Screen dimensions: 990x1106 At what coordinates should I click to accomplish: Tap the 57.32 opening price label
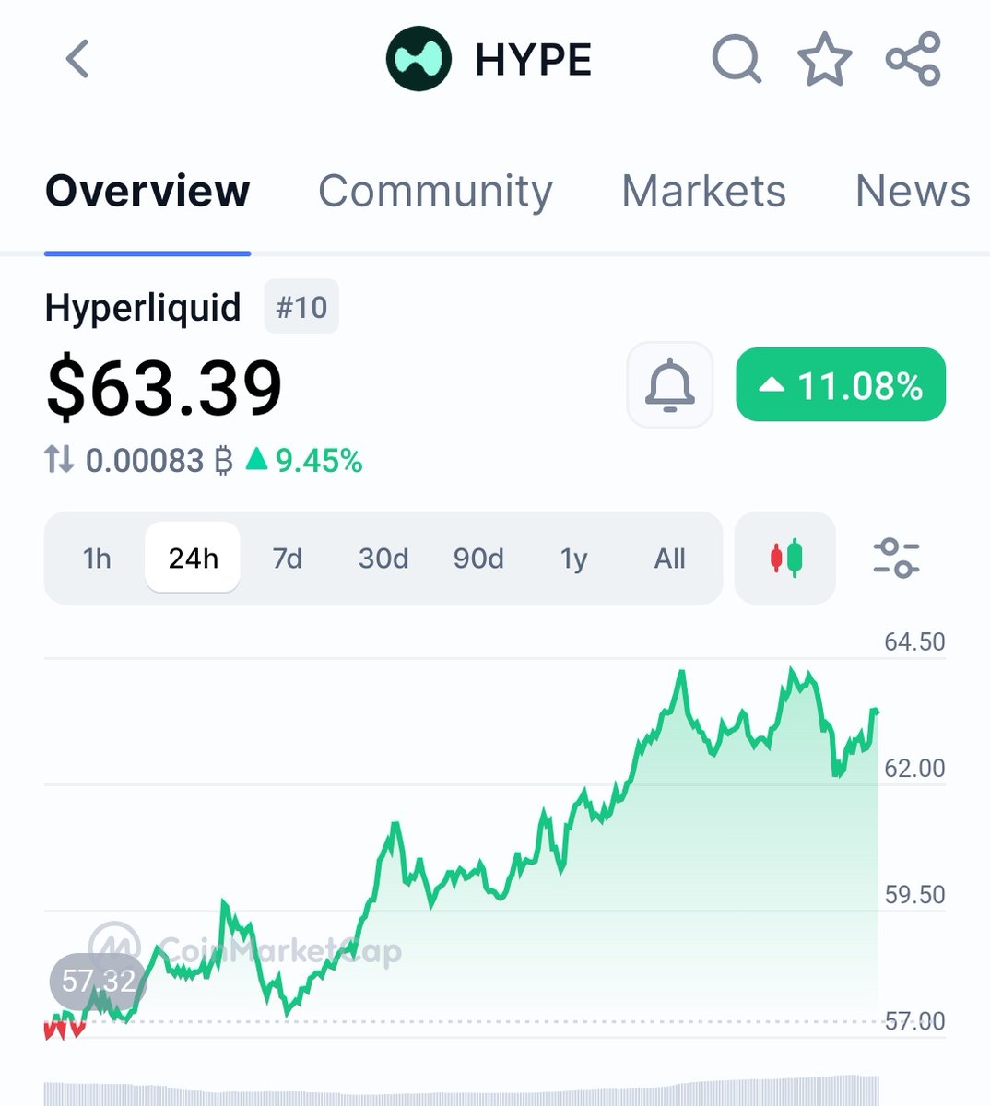click(x=99, y=981)
